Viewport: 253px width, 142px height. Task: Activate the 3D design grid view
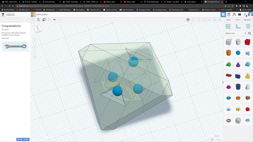pyautogui.click(x=223, y=14)
